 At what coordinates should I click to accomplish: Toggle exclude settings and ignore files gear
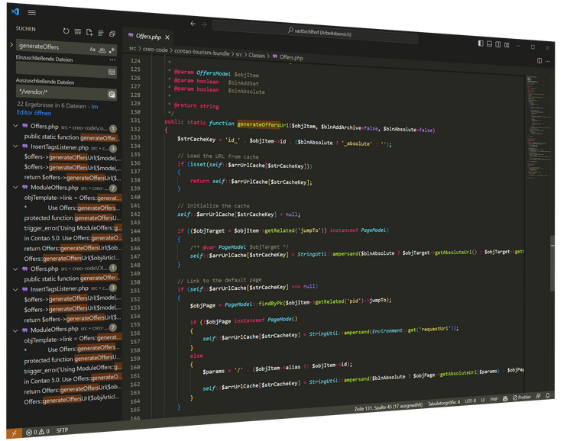[112, 95]
